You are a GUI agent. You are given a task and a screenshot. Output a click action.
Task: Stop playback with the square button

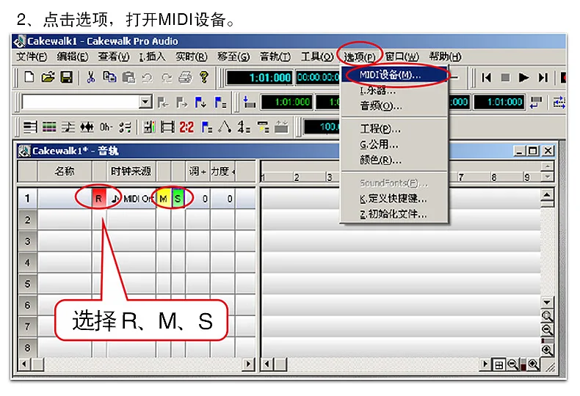[x=505, y=78]
